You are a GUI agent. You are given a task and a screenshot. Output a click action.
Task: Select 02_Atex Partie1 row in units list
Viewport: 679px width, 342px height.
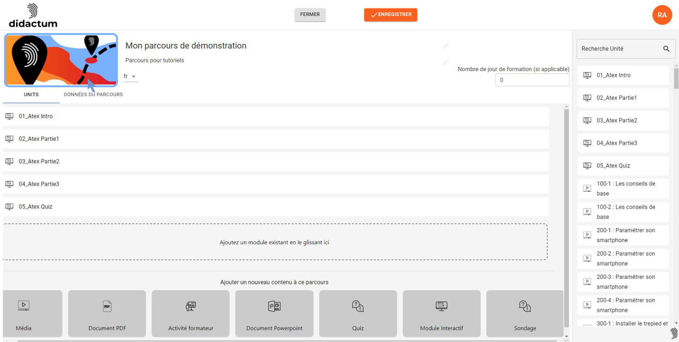click(276, 139)
